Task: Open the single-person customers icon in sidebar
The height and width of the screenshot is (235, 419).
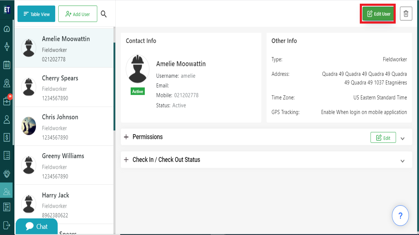Action: click(7, 119)
